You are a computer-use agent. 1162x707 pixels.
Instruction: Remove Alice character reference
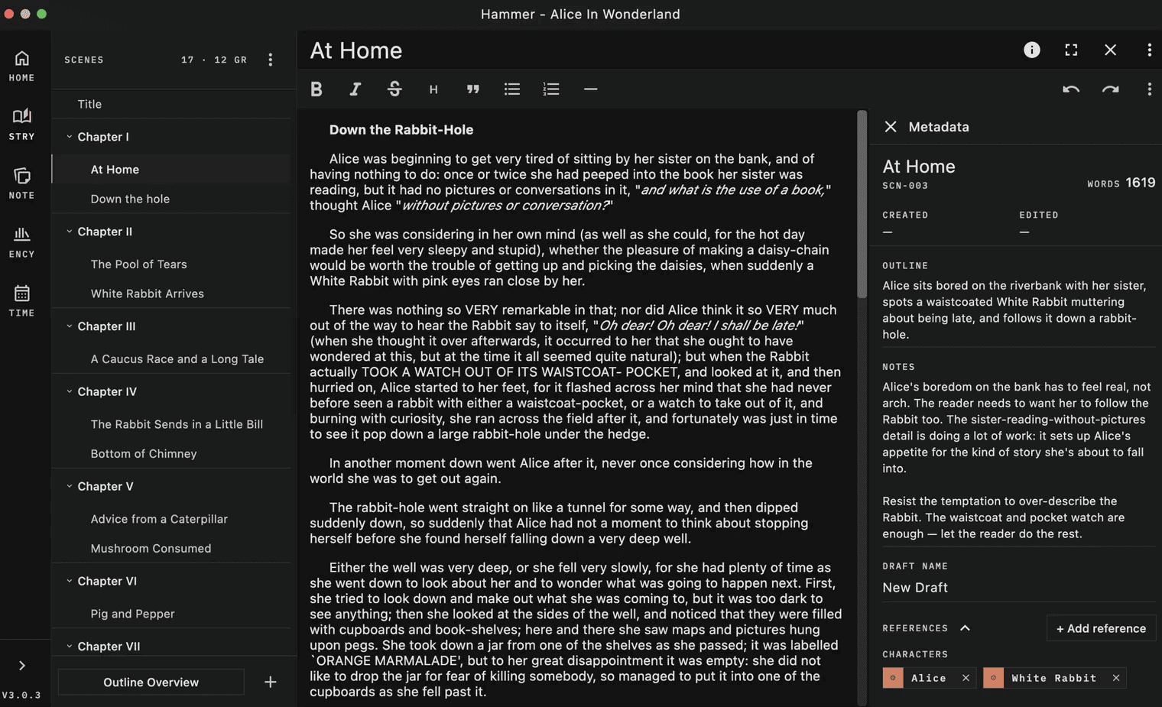coord(966,678)
